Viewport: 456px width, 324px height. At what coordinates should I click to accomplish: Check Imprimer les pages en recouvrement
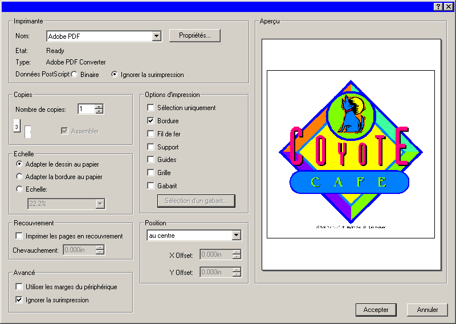(x=19, y=236)
